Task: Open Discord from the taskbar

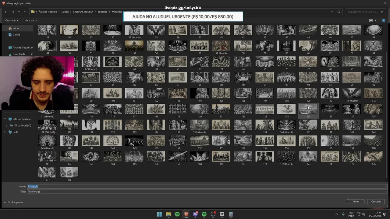Action: (x=195, y=214)
